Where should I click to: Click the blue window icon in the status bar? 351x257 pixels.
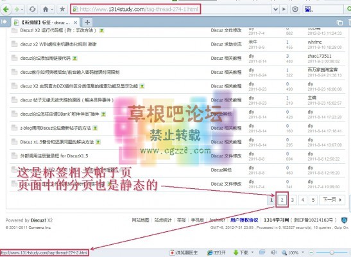coord(262,253)
